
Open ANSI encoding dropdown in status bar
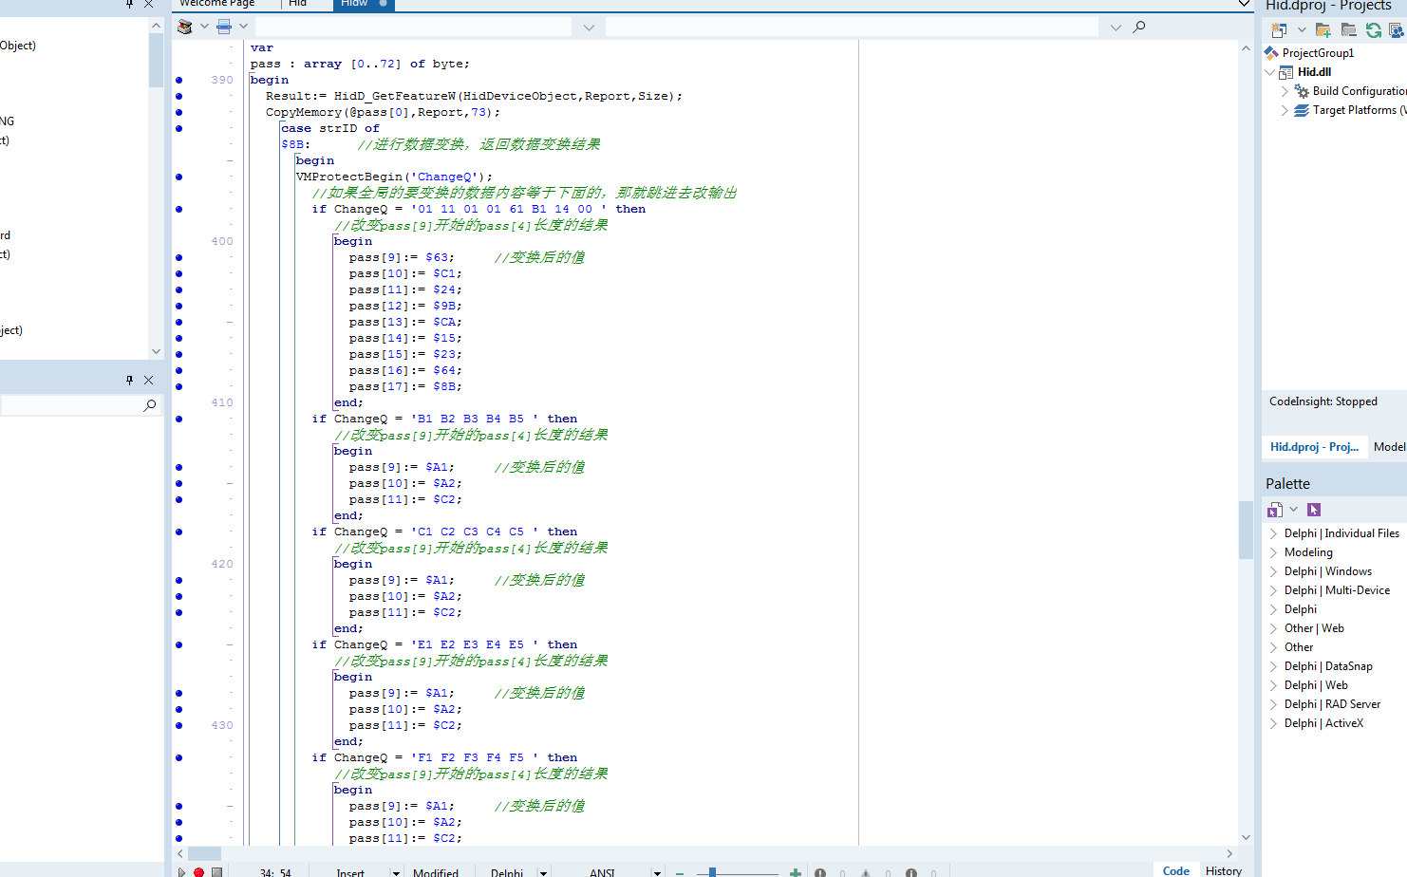(x=656, y=873)
